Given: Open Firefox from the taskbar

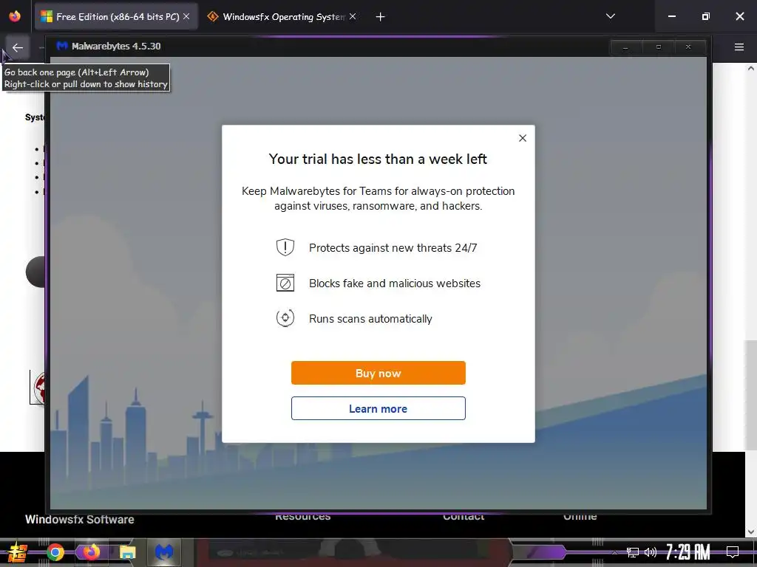Looking at the screenshot, I should coord(91,551).
